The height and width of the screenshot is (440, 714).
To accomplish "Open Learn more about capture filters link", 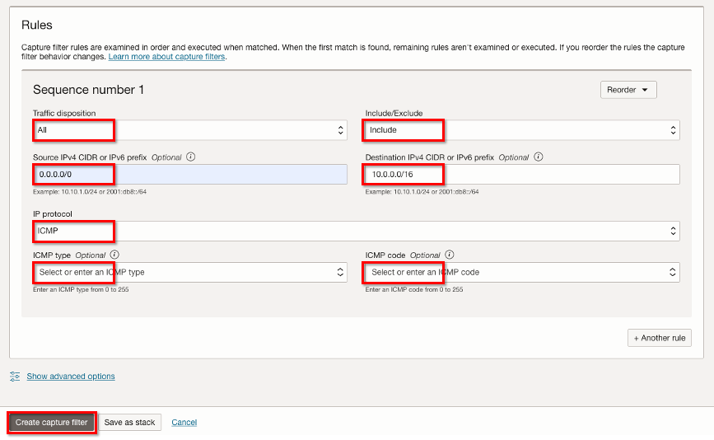I will pos(166,57).
